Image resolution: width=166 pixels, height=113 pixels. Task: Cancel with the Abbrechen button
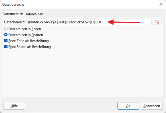pos(152,106)
